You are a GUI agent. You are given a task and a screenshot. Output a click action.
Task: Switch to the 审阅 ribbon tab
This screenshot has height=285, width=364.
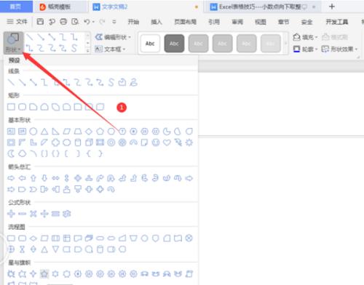(237, 22)
